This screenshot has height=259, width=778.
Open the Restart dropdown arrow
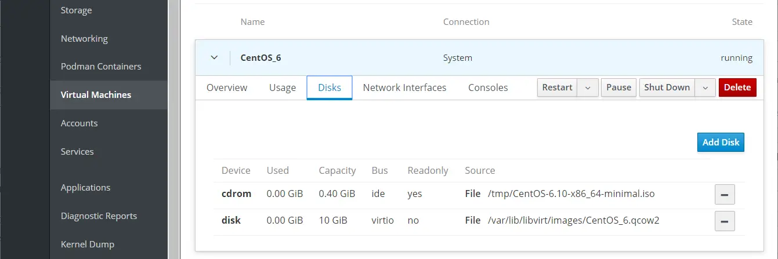pyautogui.click(x=588, y=87)
